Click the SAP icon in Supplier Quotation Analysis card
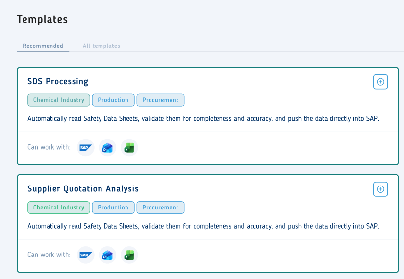The image size is (404, 279). [x=85, y=255]
